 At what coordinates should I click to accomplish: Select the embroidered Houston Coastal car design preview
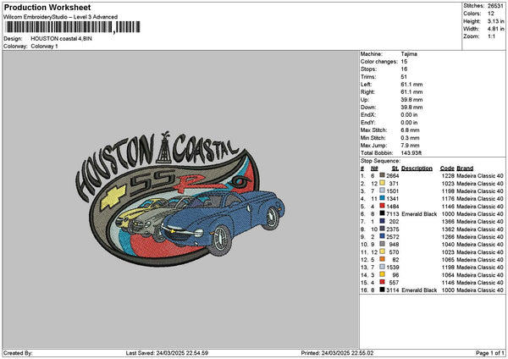[180, 199]
